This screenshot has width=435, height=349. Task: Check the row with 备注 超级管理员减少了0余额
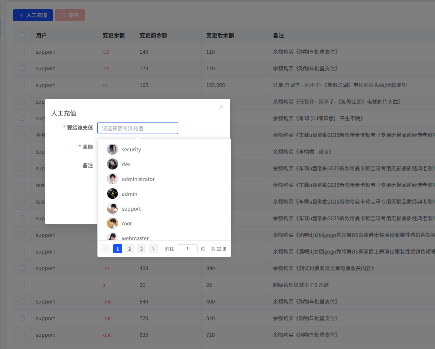22,285
